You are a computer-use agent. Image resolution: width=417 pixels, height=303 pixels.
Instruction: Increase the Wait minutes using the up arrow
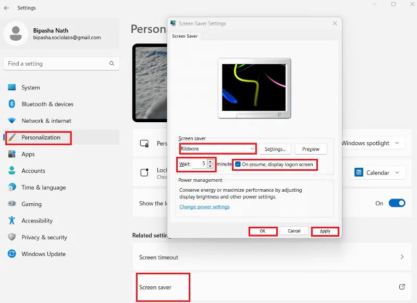pyautogui.click(x=210, y=162)
